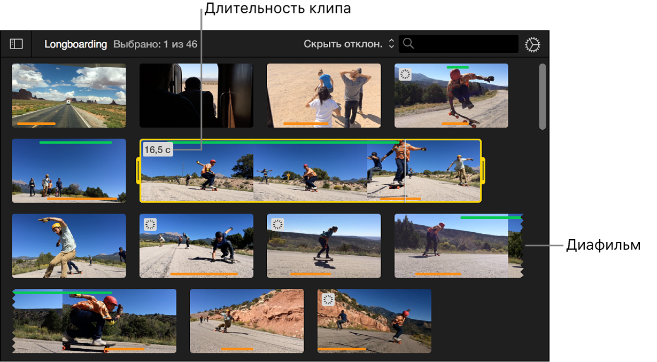This screenshot has height=362, width=657.
Task: Toggle the libraries sidebar icon
Action: pyautogui.click(x=17, y=44)
